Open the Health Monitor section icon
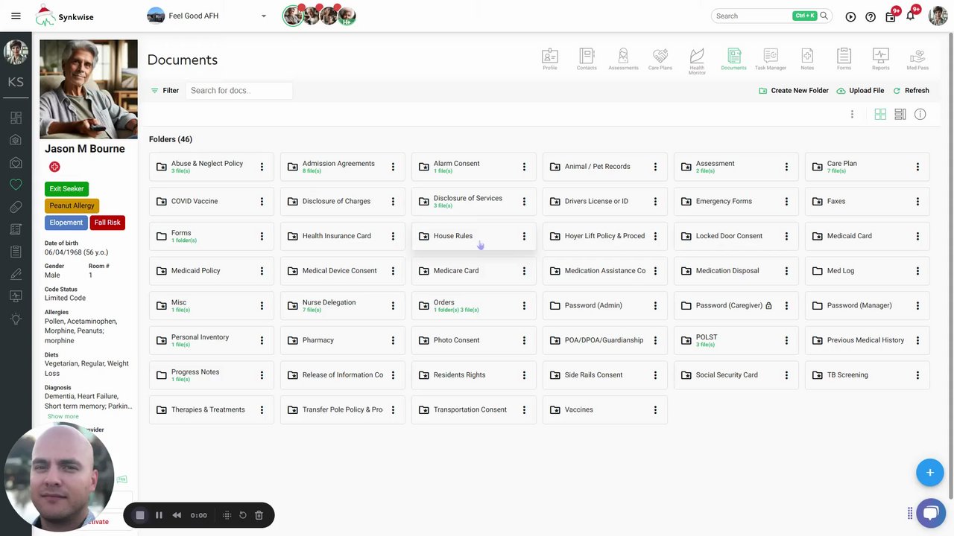 tap(697, 60)
